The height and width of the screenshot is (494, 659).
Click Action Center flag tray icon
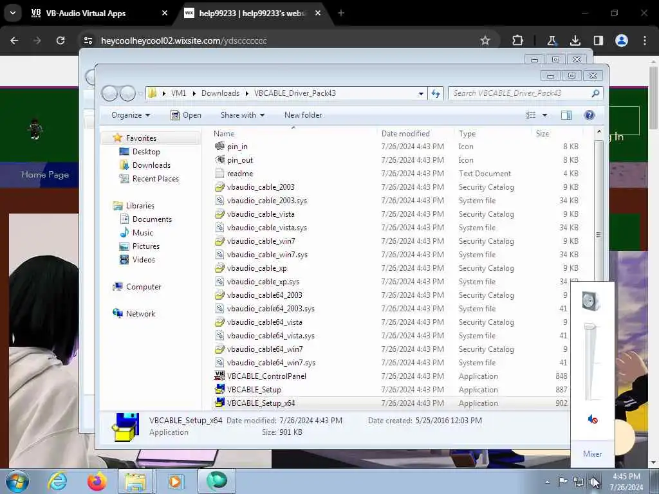tap(562, 482)
